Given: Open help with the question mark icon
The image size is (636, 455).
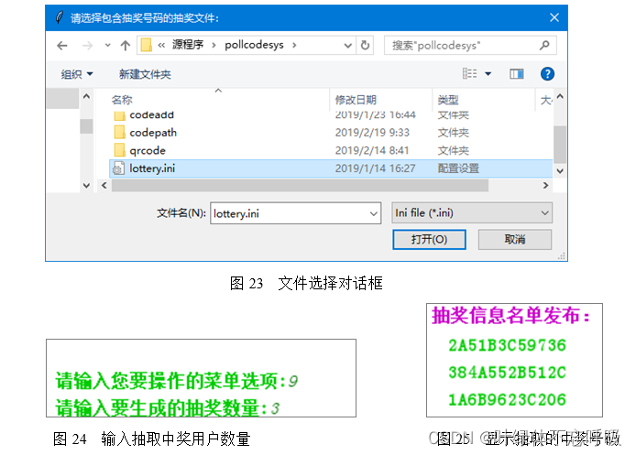Looking at the screenshot, I should 548,74.
